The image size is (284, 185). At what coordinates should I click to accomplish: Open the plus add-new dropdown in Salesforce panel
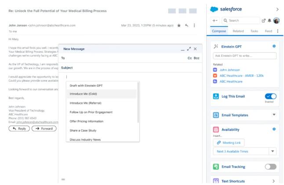coord(215,21)
